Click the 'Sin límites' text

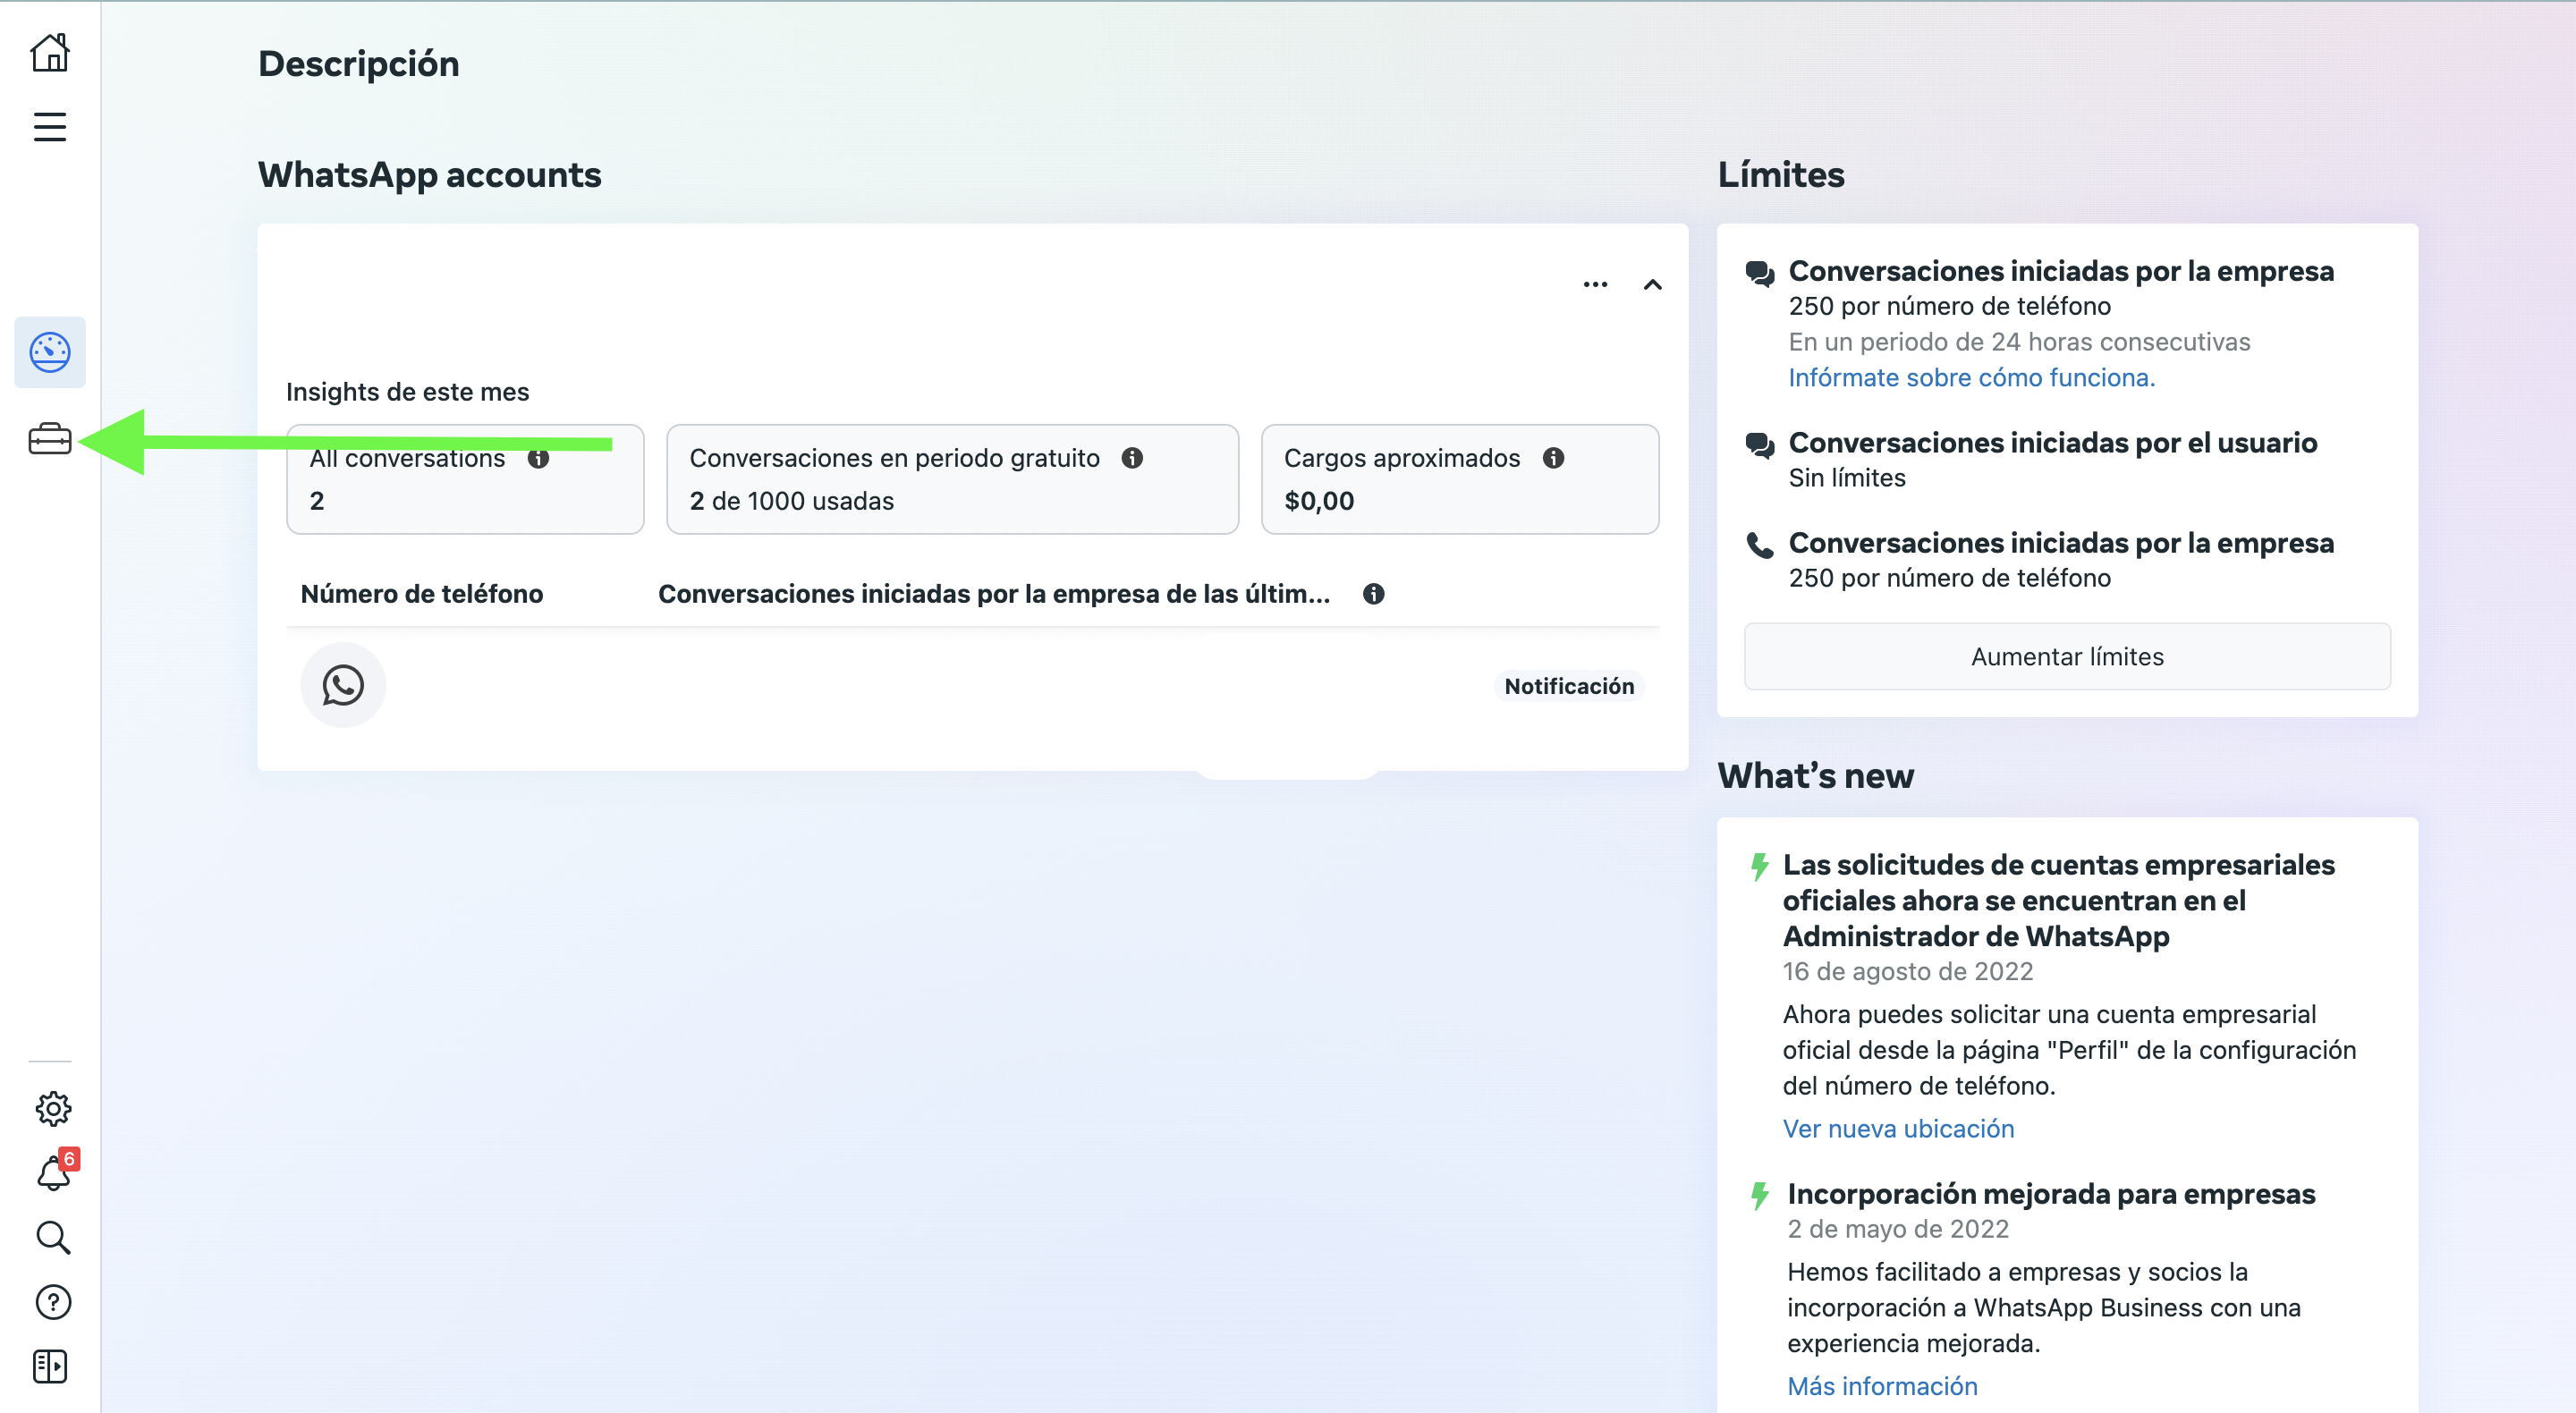pyautogui.click(x=1847, y=478)
